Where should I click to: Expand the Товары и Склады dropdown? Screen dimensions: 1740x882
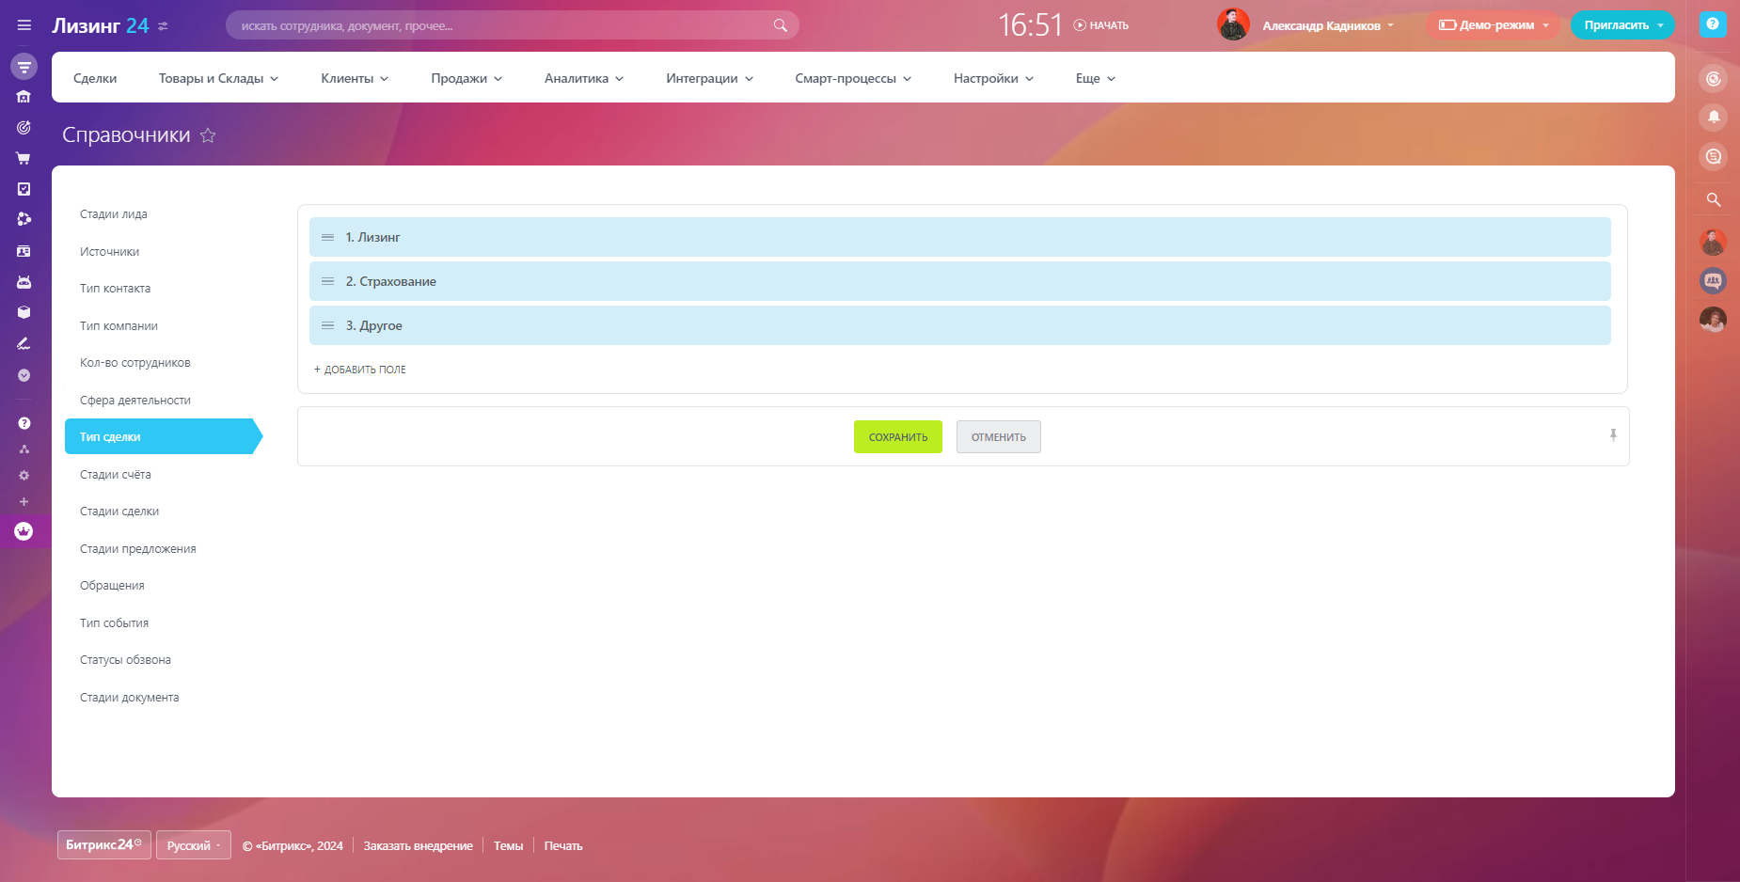[218, 78]
